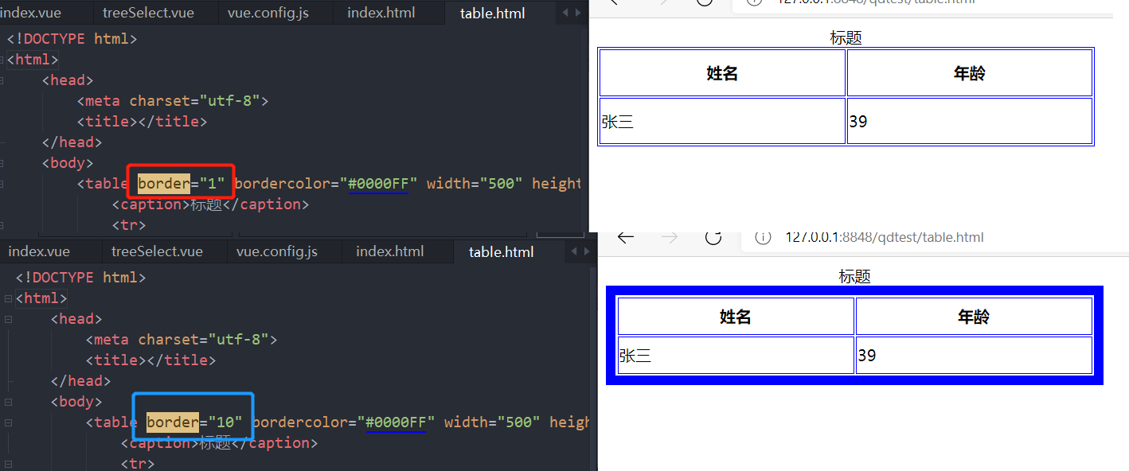Click the site info icon in the bottom address bar
Viewport: 1129px width, 471px height.
coord(763,236)
